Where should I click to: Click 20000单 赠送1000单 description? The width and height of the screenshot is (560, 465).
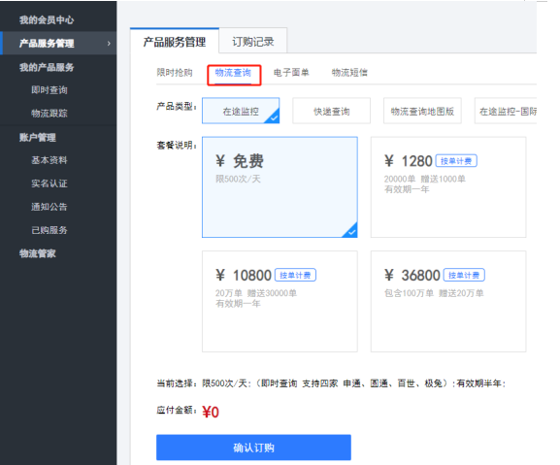[x=425, y=179]
